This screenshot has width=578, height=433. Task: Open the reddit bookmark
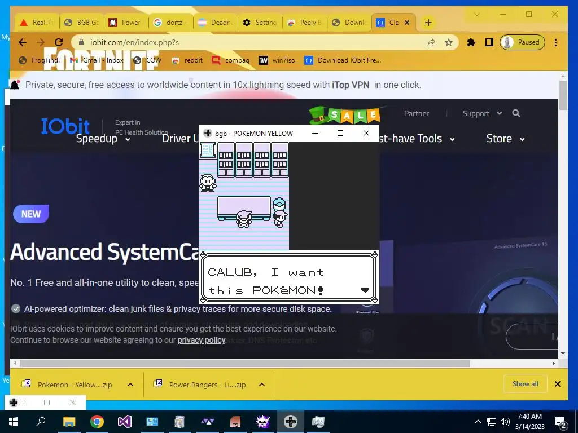coord(187,60)
